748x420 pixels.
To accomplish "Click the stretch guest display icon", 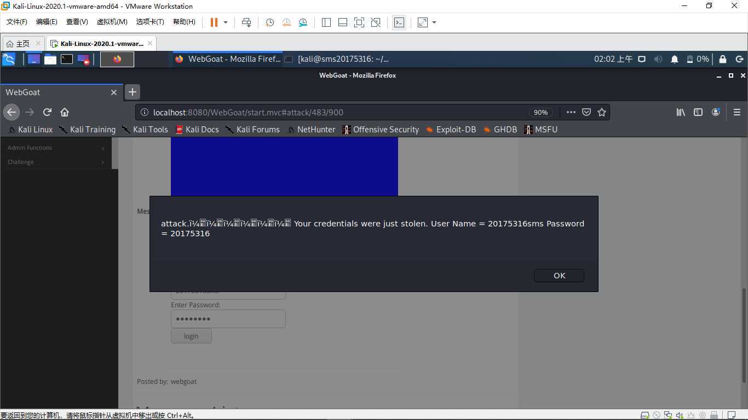I will (423, 22).
